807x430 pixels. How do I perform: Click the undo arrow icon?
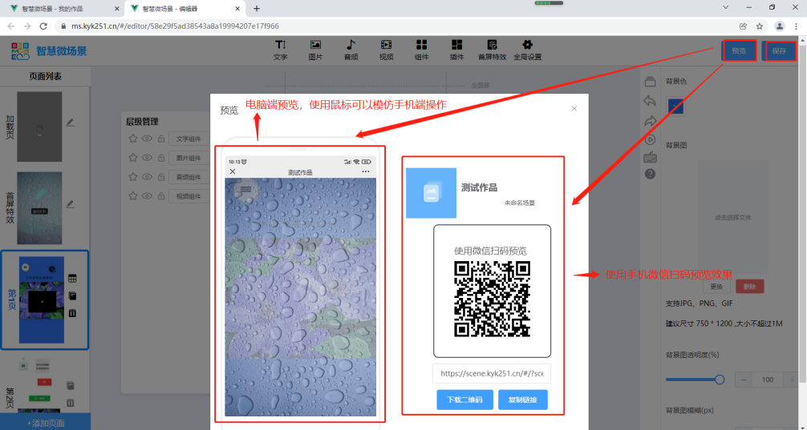point(650,102)
